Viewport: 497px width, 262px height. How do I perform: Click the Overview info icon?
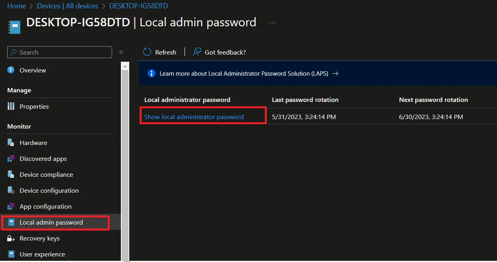pyautogui.click(x=11, y=70)
